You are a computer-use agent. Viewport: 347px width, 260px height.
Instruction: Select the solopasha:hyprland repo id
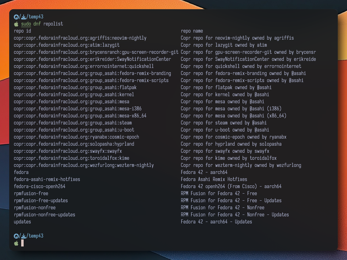click(x=74, y=144)
